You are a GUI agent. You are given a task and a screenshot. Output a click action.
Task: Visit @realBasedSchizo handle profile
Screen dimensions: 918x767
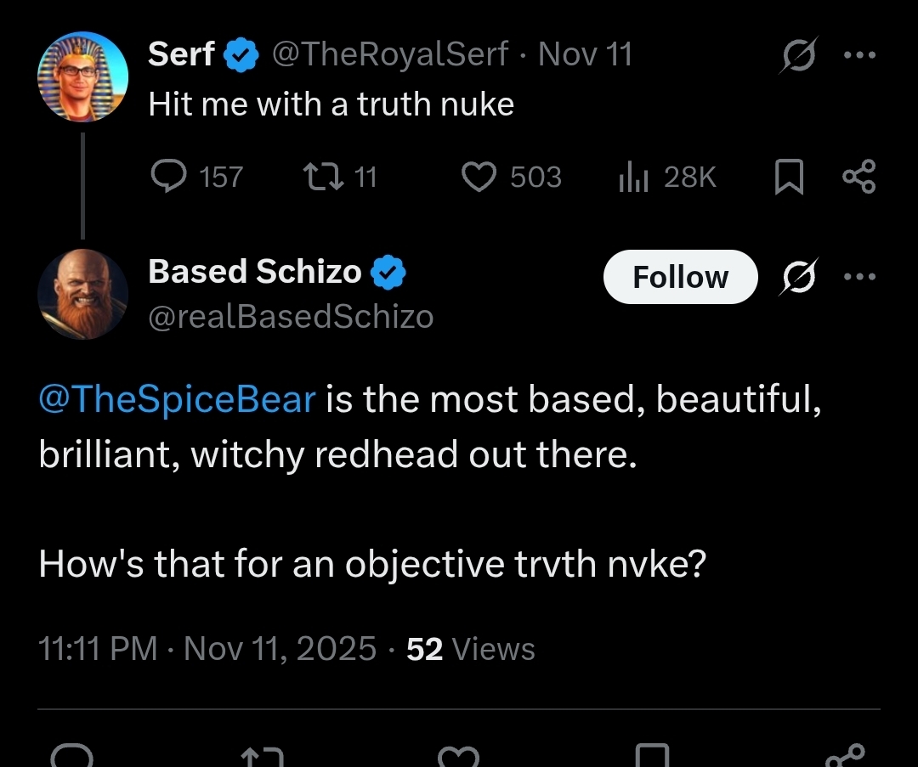[x=291, y=317]
